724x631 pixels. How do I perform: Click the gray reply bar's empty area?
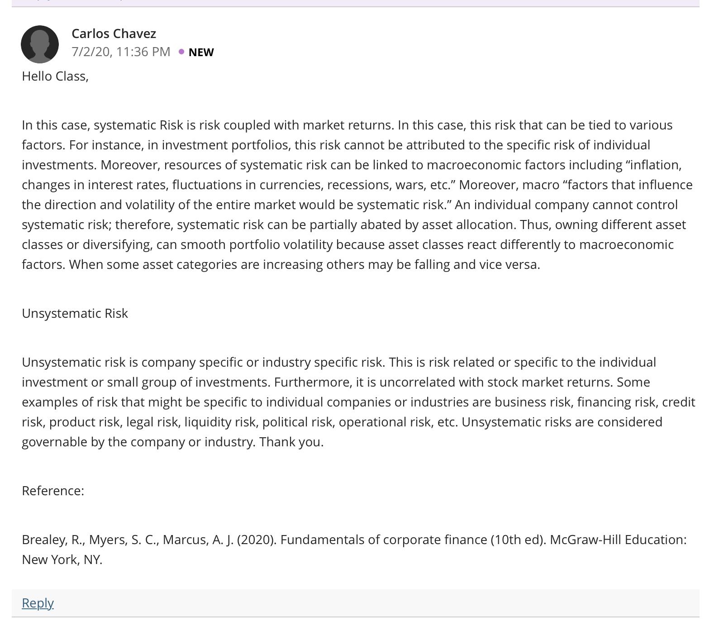376,603
